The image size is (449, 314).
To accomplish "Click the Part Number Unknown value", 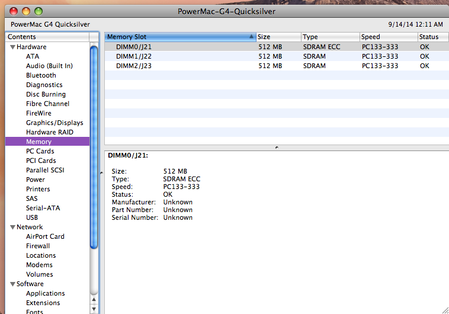I will [178, 210].
